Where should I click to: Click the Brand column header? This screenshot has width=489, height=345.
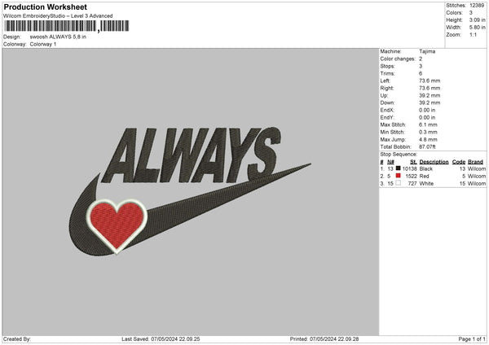pyautogui.click(x=476, y=162)
